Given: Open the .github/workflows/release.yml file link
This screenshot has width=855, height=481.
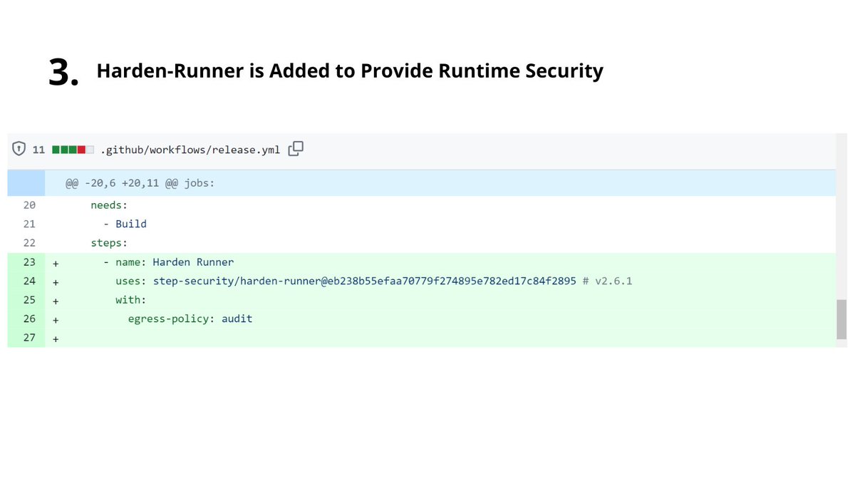Looking at the screenshot, I should [190, 150].
